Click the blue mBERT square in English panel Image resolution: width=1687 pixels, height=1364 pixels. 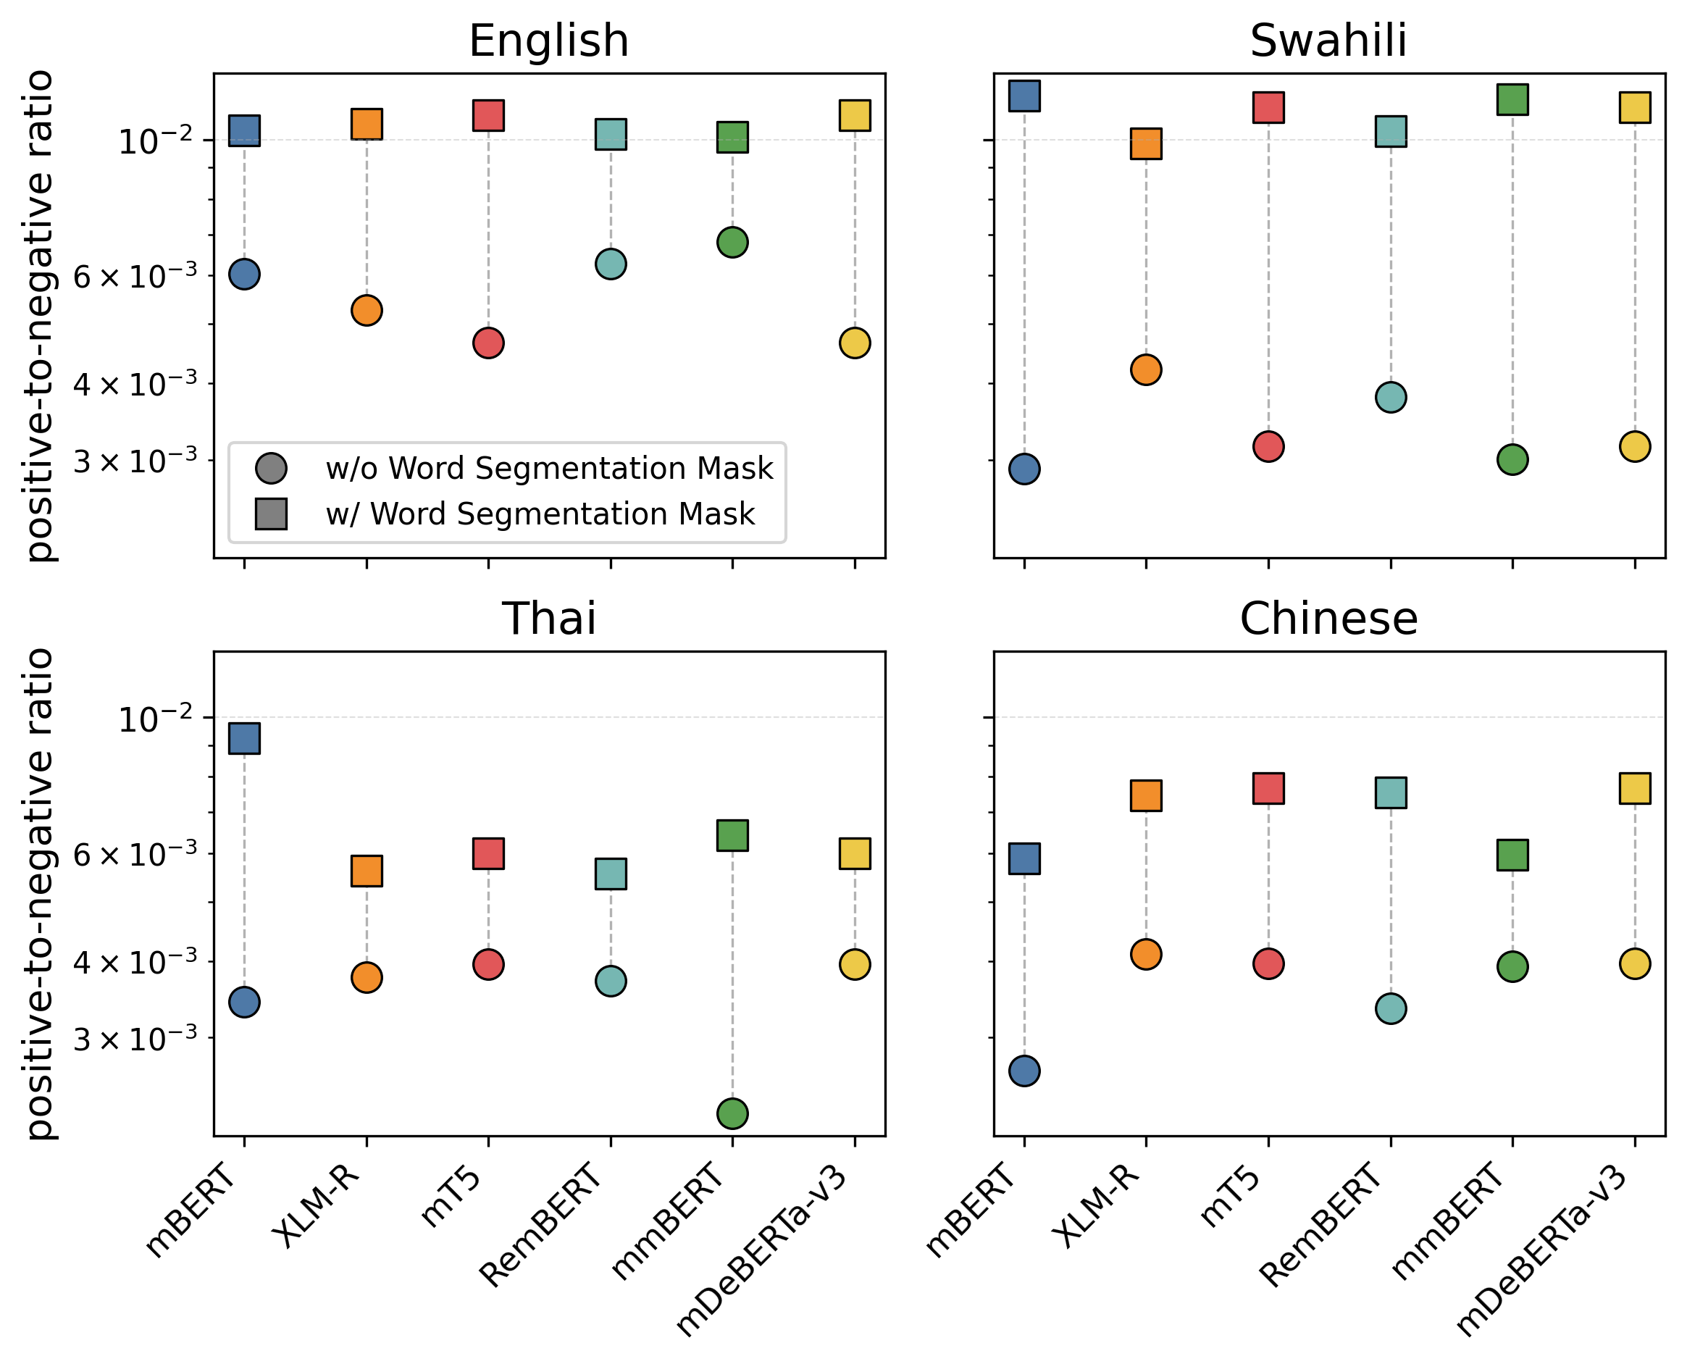[244, 130]
